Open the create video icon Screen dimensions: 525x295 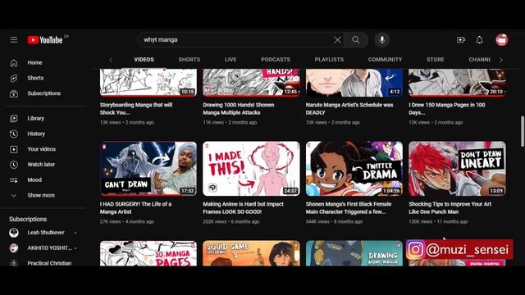coord(461,40)
